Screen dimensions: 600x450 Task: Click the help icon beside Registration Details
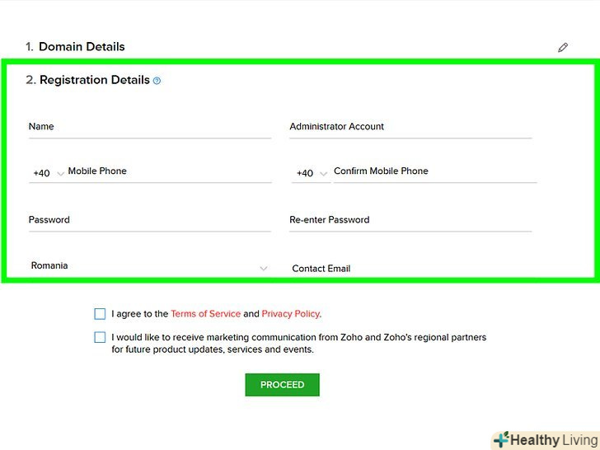(157, 81)
